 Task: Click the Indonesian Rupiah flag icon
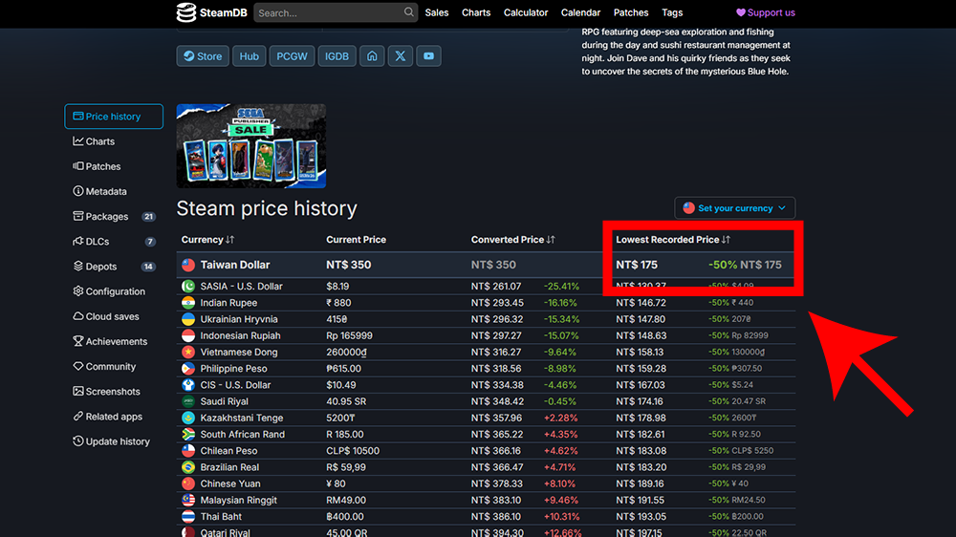[x=188, y=335]
